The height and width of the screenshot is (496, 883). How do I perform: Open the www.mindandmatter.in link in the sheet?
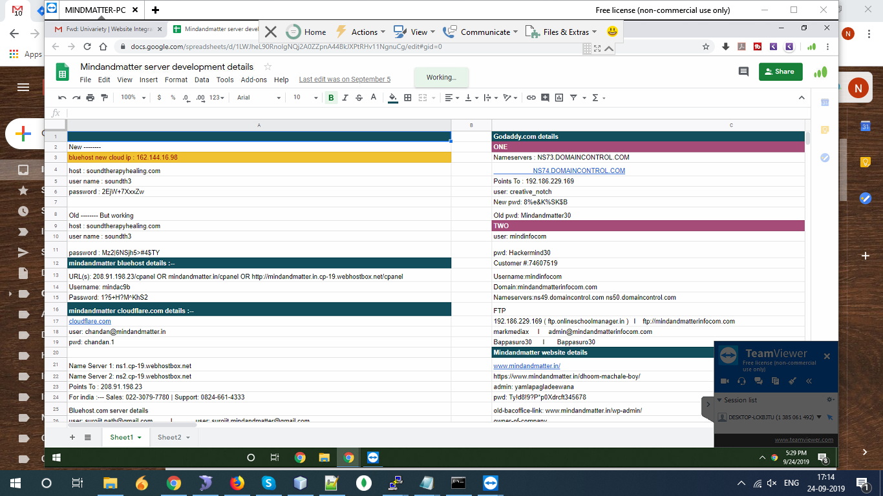(527, 366)
